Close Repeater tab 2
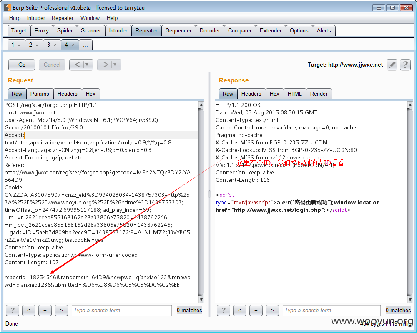 click(37, 45)
